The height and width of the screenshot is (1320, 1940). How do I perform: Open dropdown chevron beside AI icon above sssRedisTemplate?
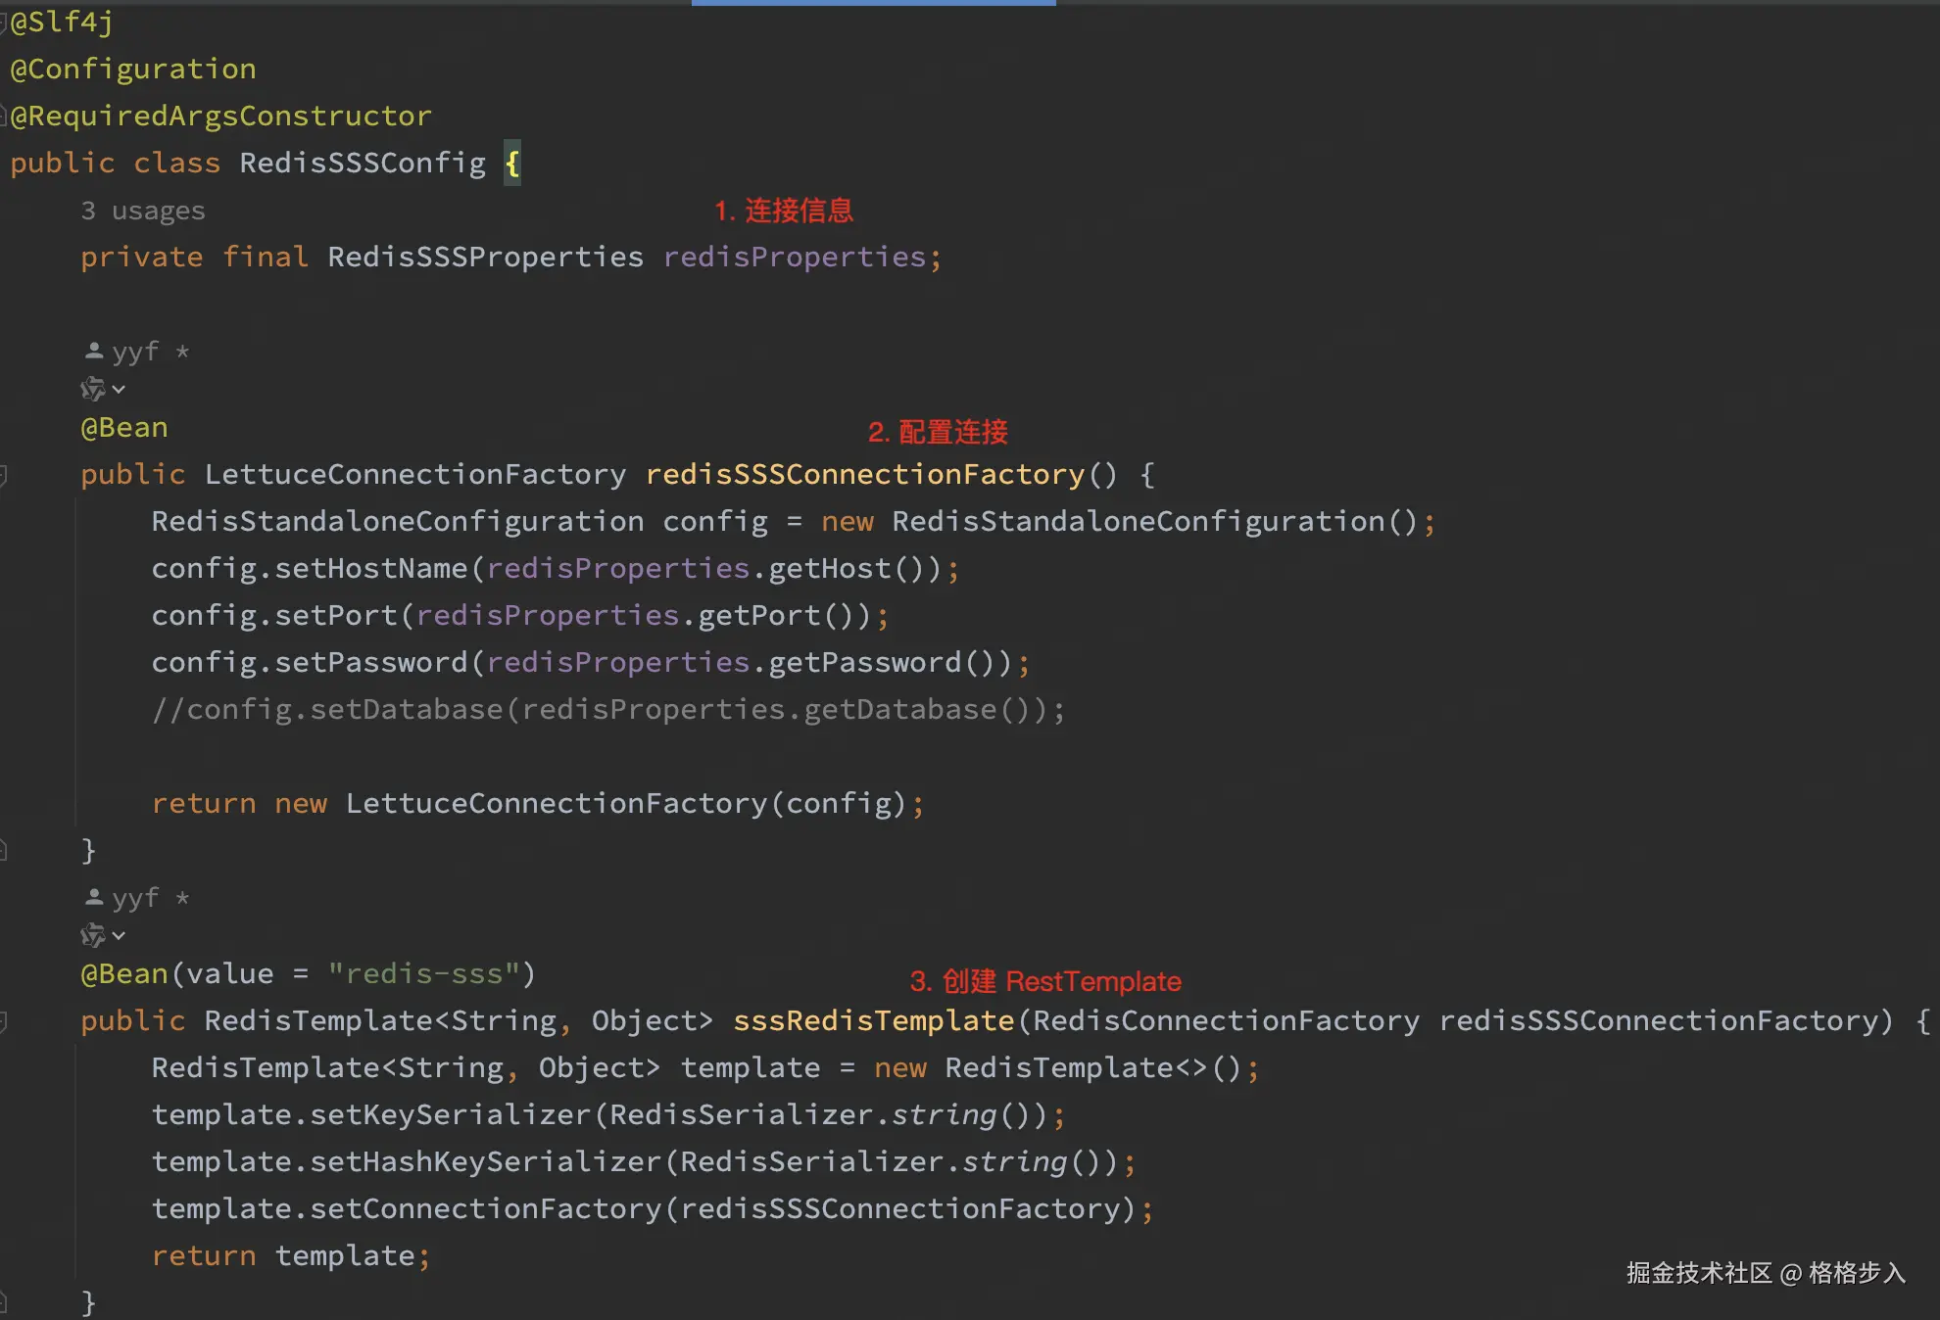(x=119, y=936)
